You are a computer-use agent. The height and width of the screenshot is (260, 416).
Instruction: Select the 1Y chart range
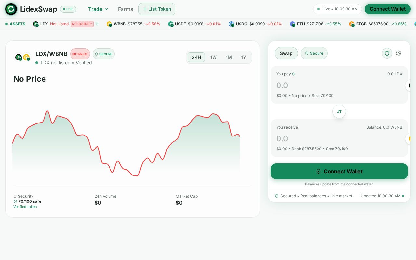point(244,57)
